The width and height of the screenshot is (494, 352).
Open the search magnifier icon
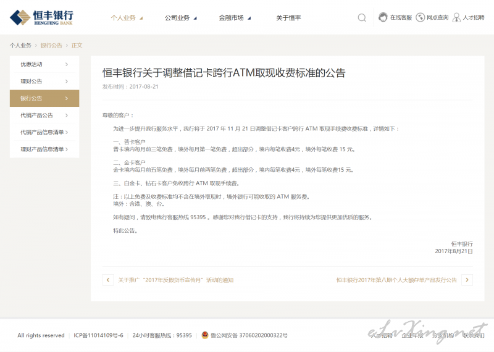tap(362, 18)
